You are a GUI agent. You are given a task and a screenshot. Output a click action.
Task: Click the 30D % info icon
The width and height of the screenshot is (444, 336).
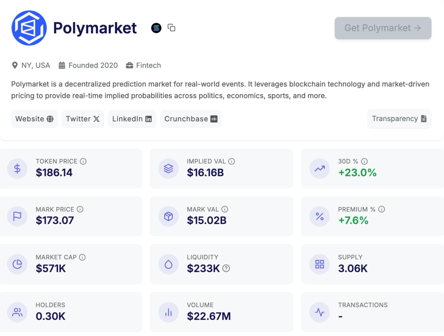[x=364, y=161]
